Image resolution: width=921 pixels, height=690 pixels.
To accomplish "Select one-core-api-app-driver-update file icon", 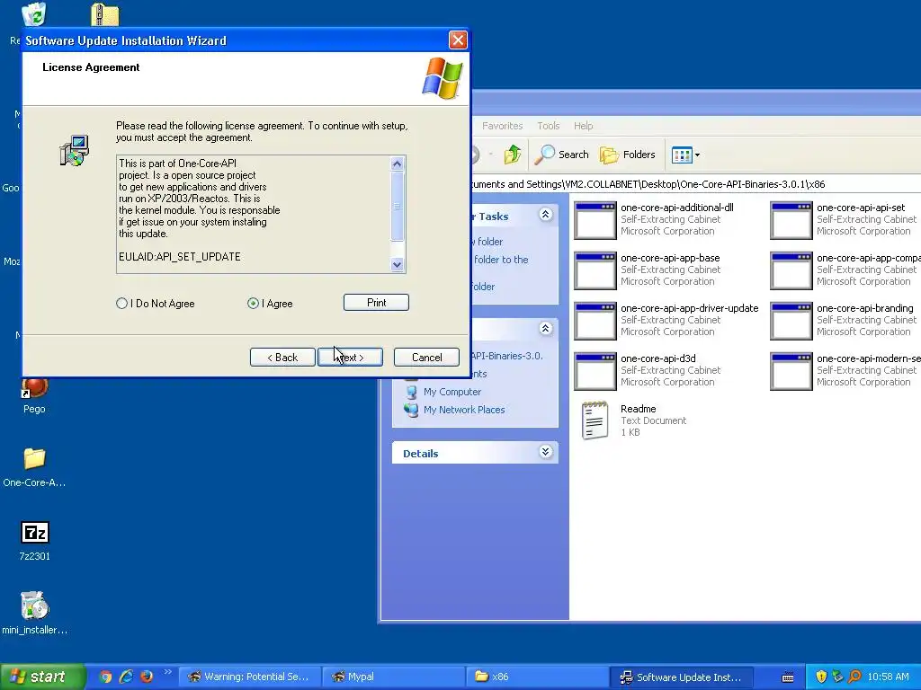I will [x=595, y=321].
